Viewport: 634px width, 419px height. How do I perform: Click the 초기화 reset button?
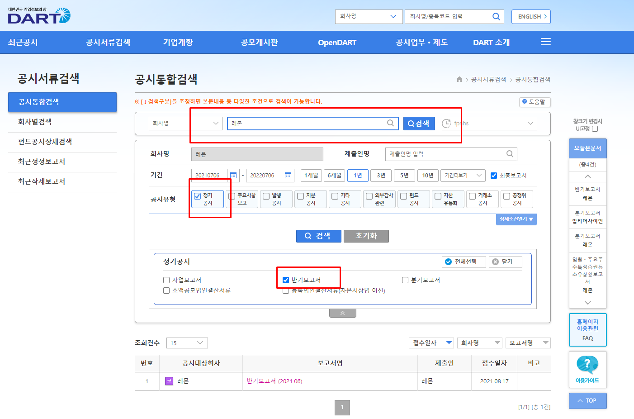click(366, 236)
